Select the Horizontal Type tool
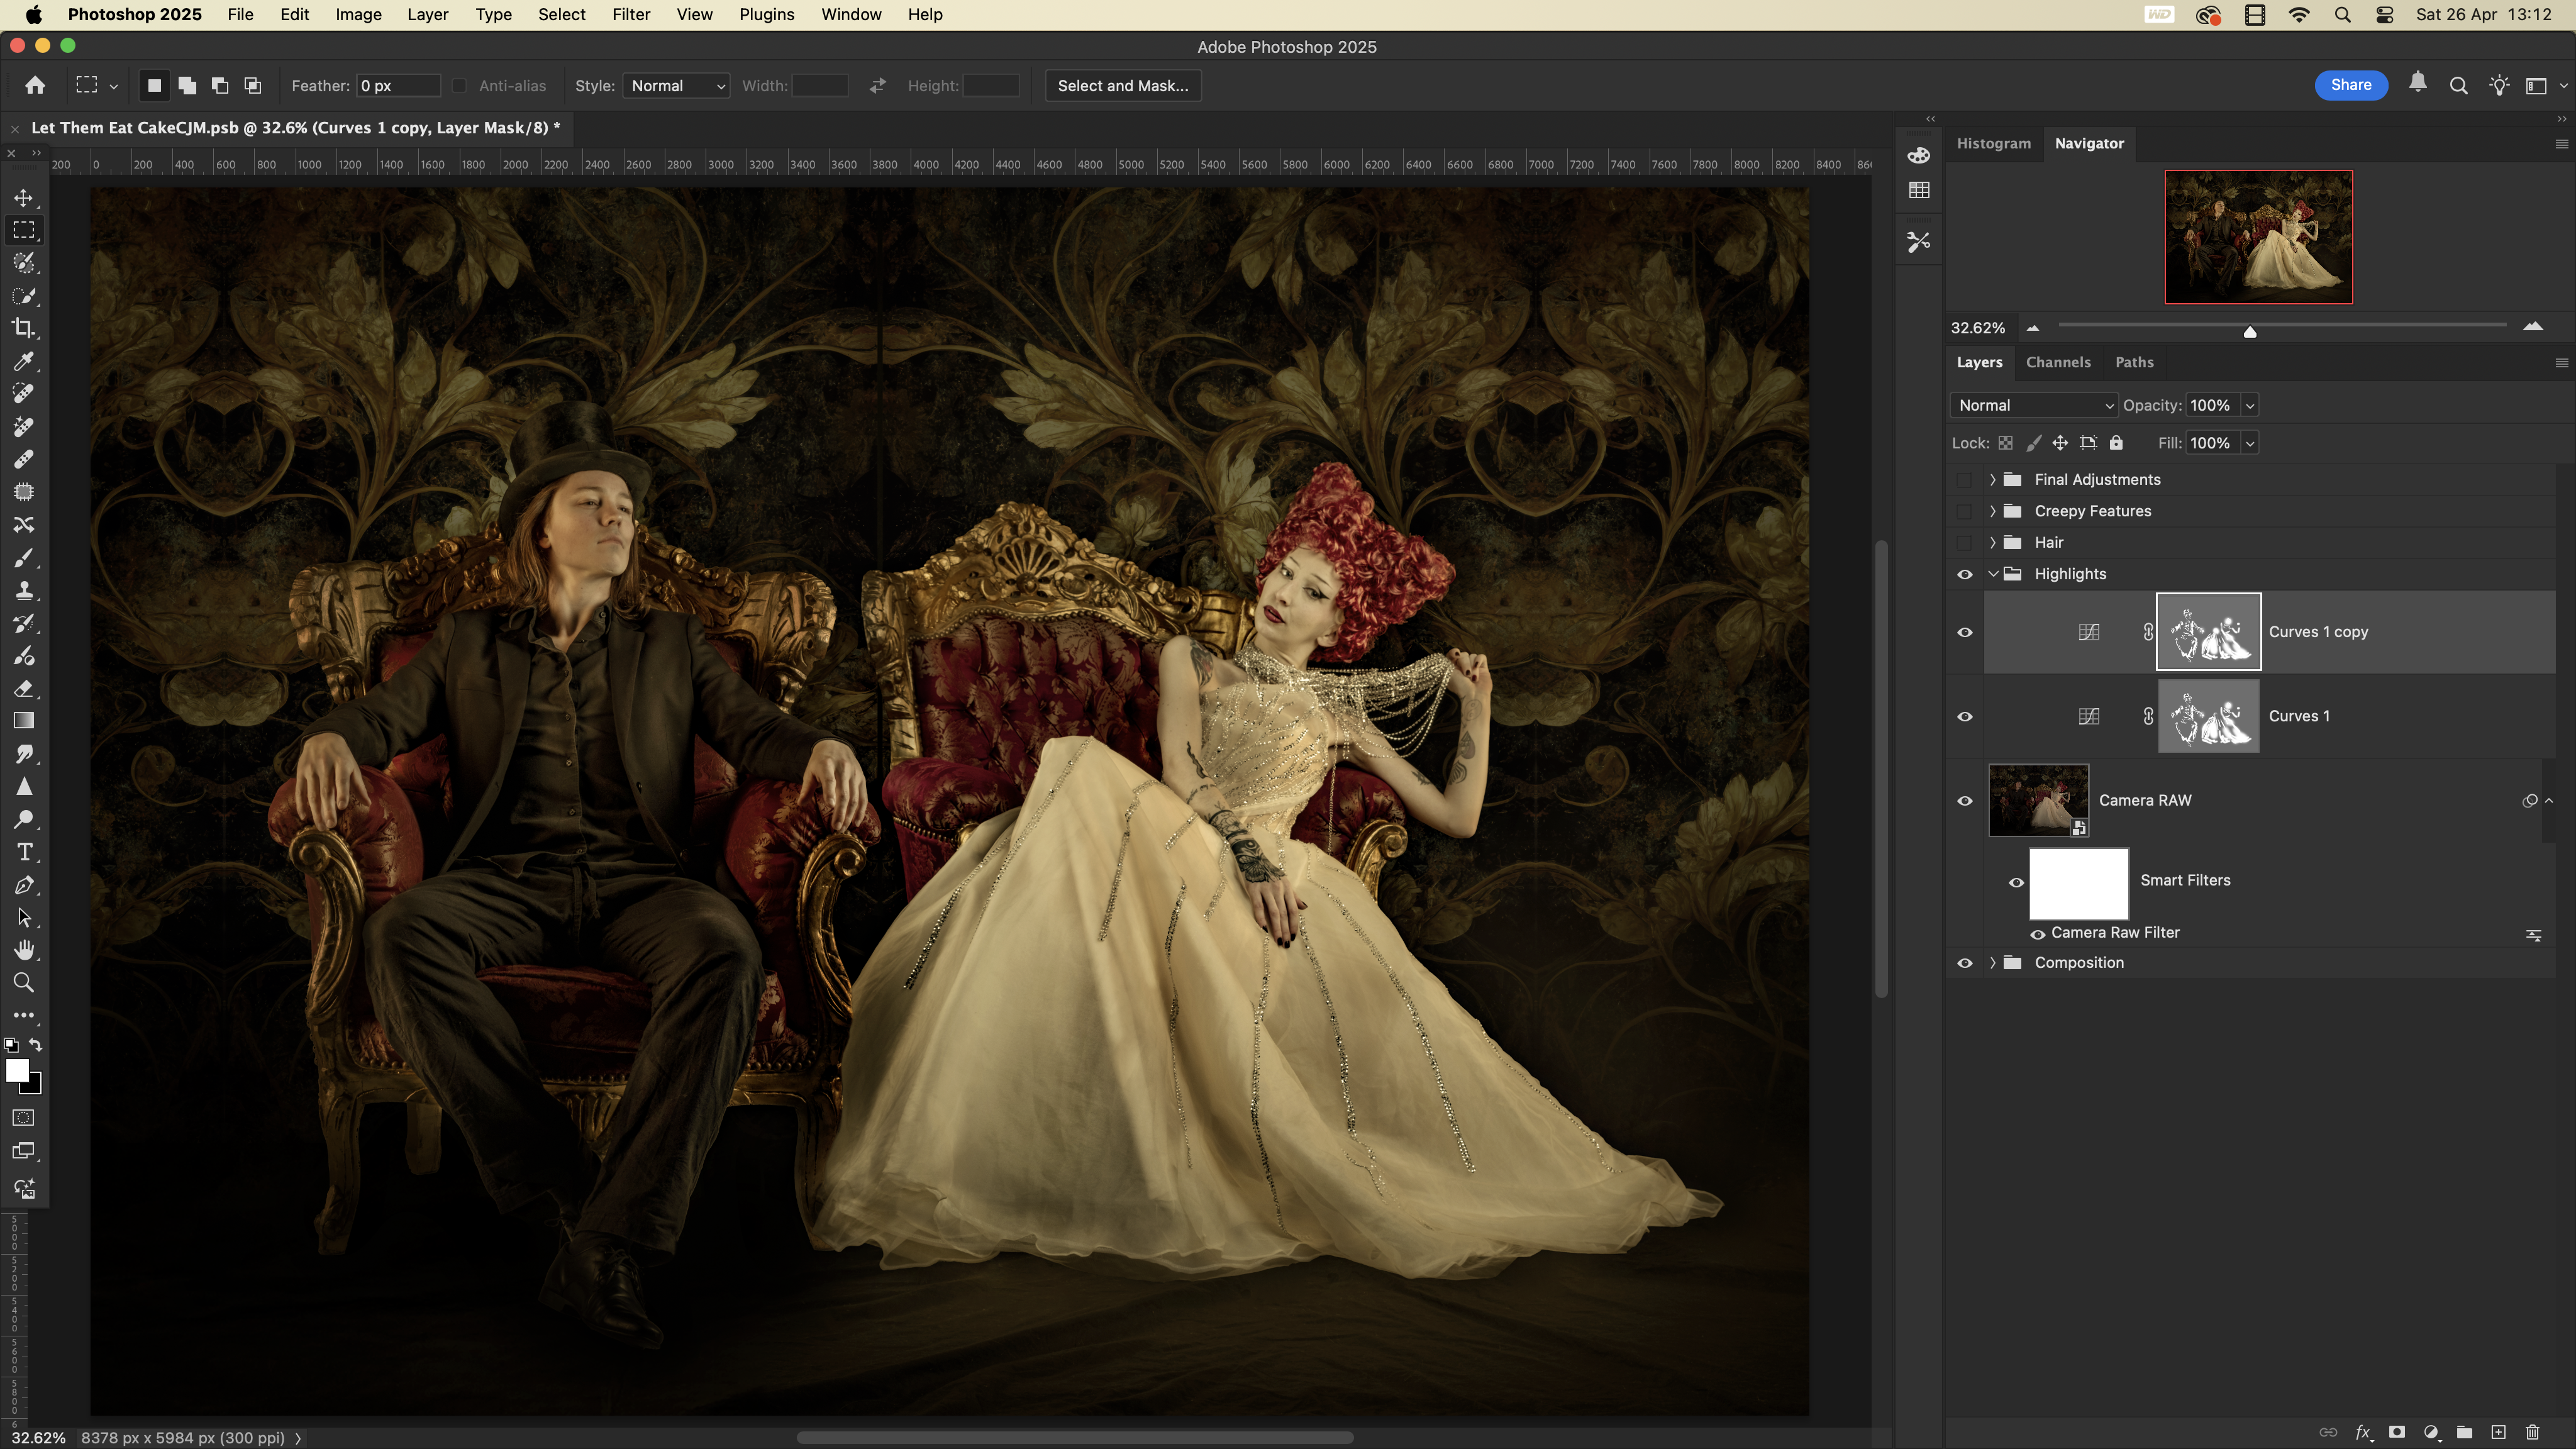 pyautogui.click(x=24, y=852)
